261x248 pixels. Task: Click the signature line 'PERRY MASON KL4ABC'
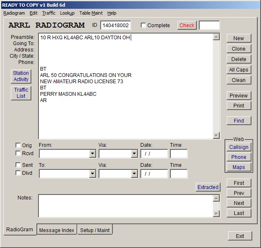(68, 94)
